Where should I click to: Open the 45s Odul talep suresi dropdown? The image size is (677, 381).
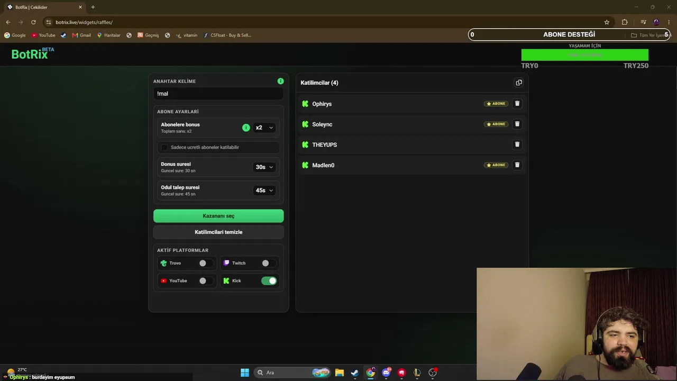[264, 190]
